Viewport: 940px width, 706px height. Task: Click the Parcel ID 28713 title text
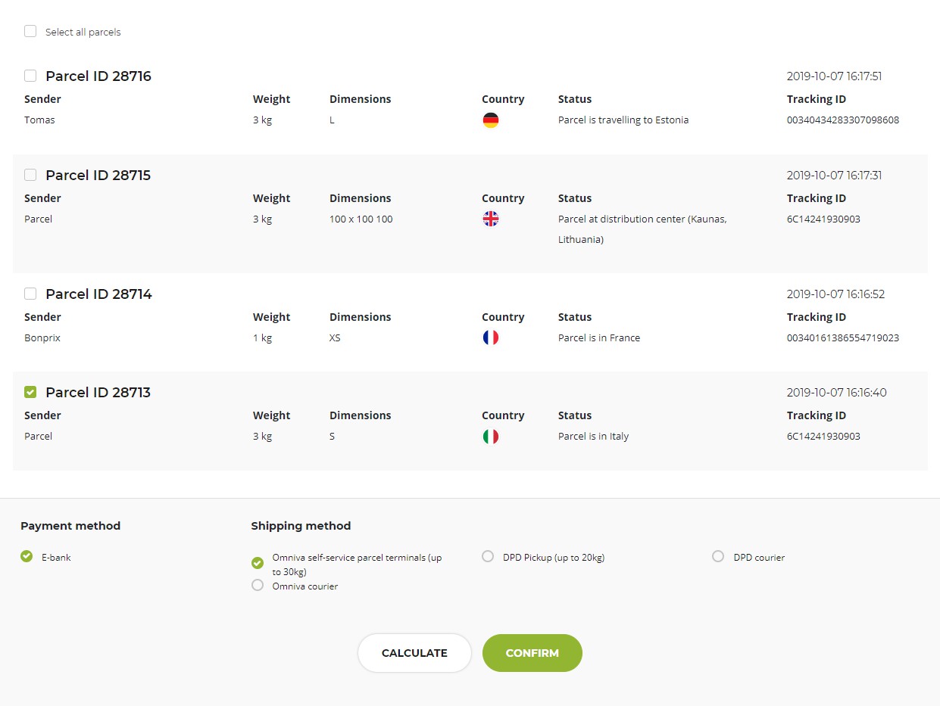(98, 393)
